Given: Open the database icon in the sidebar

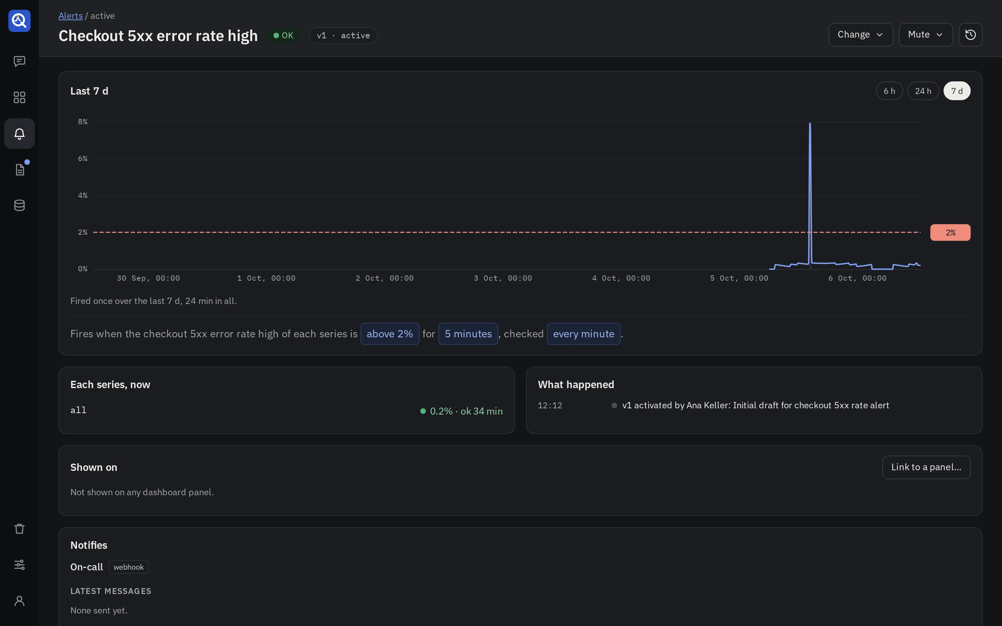Looking at the screenshot, I should (x=19, y=205).
